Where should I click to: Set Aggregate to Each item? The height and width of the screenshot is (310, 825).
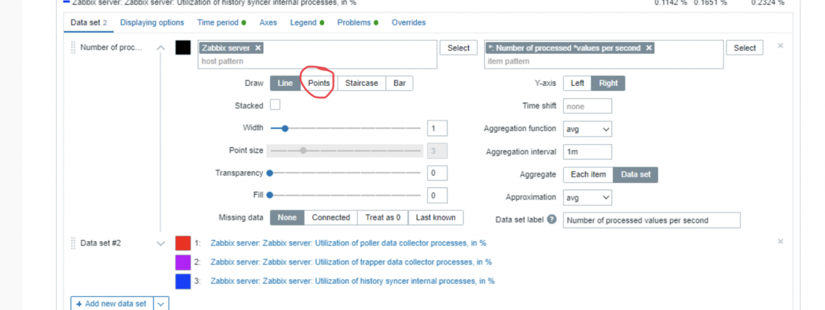click(x=588, y=174)
